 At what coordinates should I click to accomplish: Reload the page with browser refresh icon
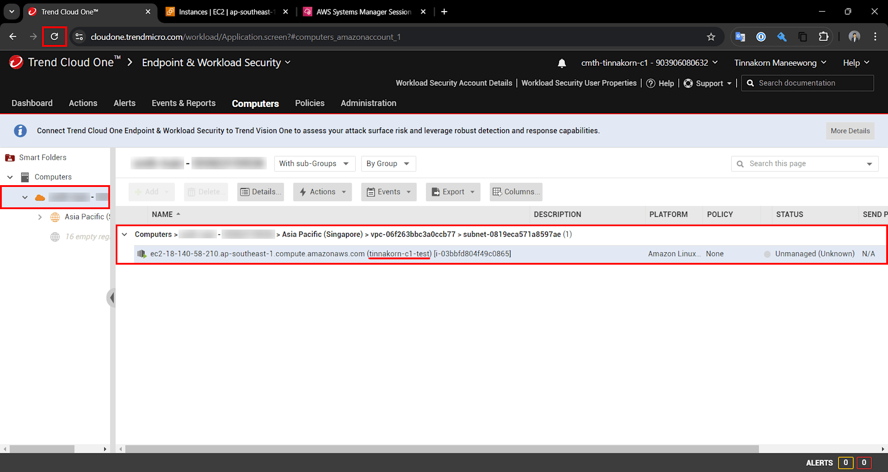pyautogui.click(x=54, y=36)
